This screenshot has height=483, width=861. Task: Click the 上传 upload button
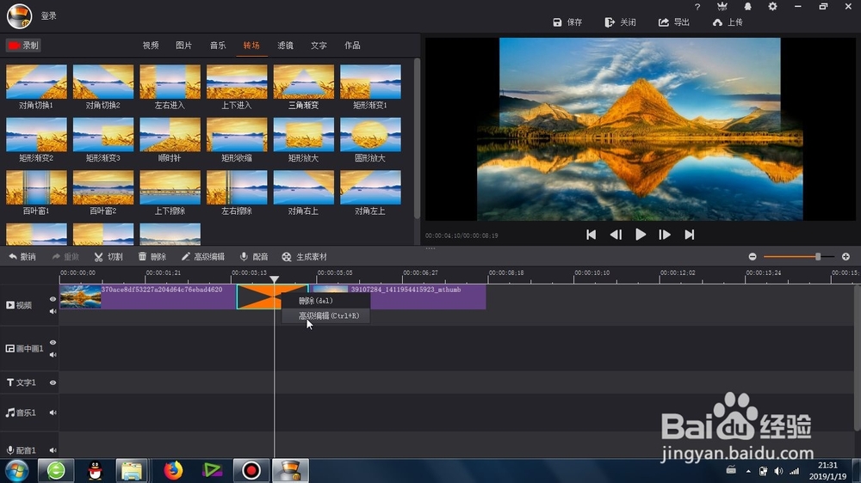pyautogui.click(x=728, y=22)
